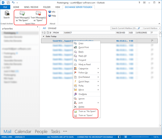Choose Mark as Read from context menu
The image size is (162, 139).
pyautogui.click(x=87, y=65)
